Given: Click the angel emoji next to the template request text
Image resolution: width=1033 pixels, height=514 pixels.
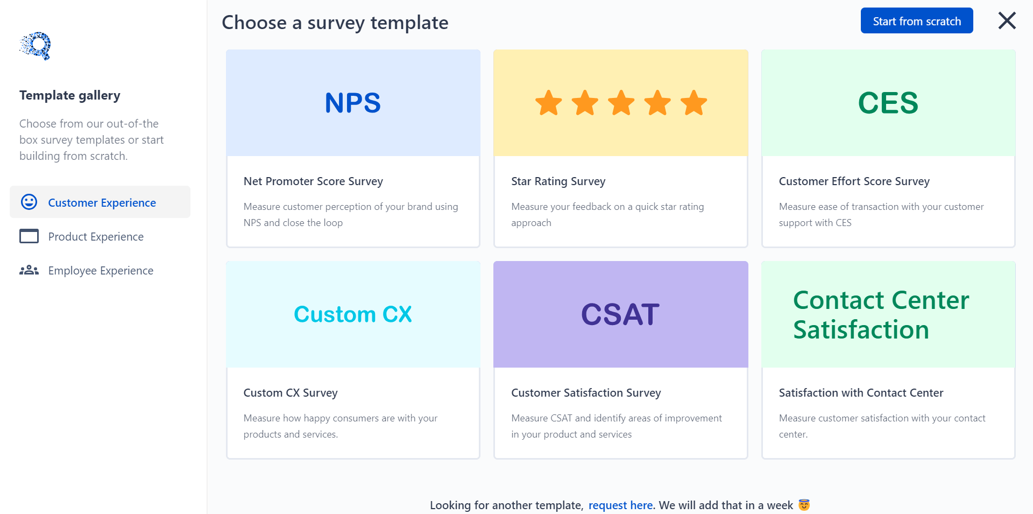Looking at the screenshot, I should click(x=803, y=505).
